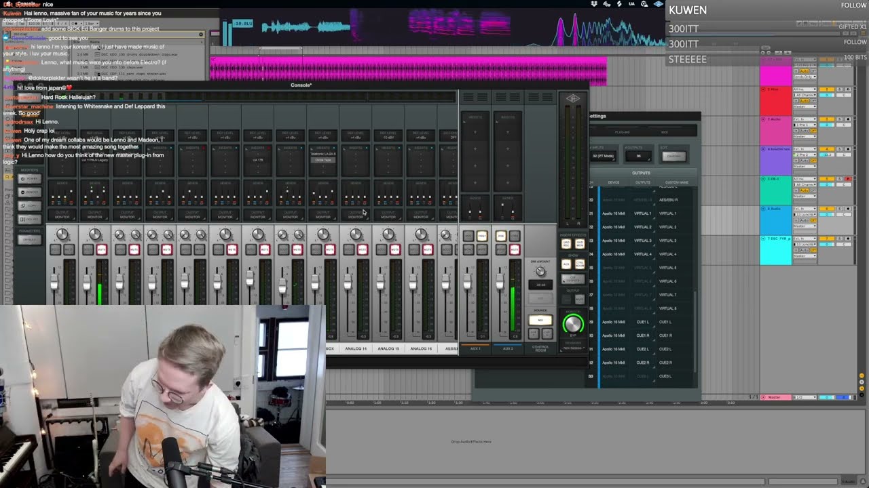Viewport: 869px width, 488px height.
Task: Arm the 6 Audio track for recording
Action: (x=847, y=209)
